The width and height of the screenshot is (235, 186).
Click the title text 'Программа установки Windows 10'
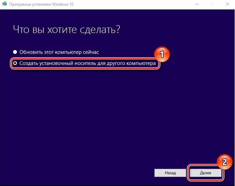tap(41, 4)
